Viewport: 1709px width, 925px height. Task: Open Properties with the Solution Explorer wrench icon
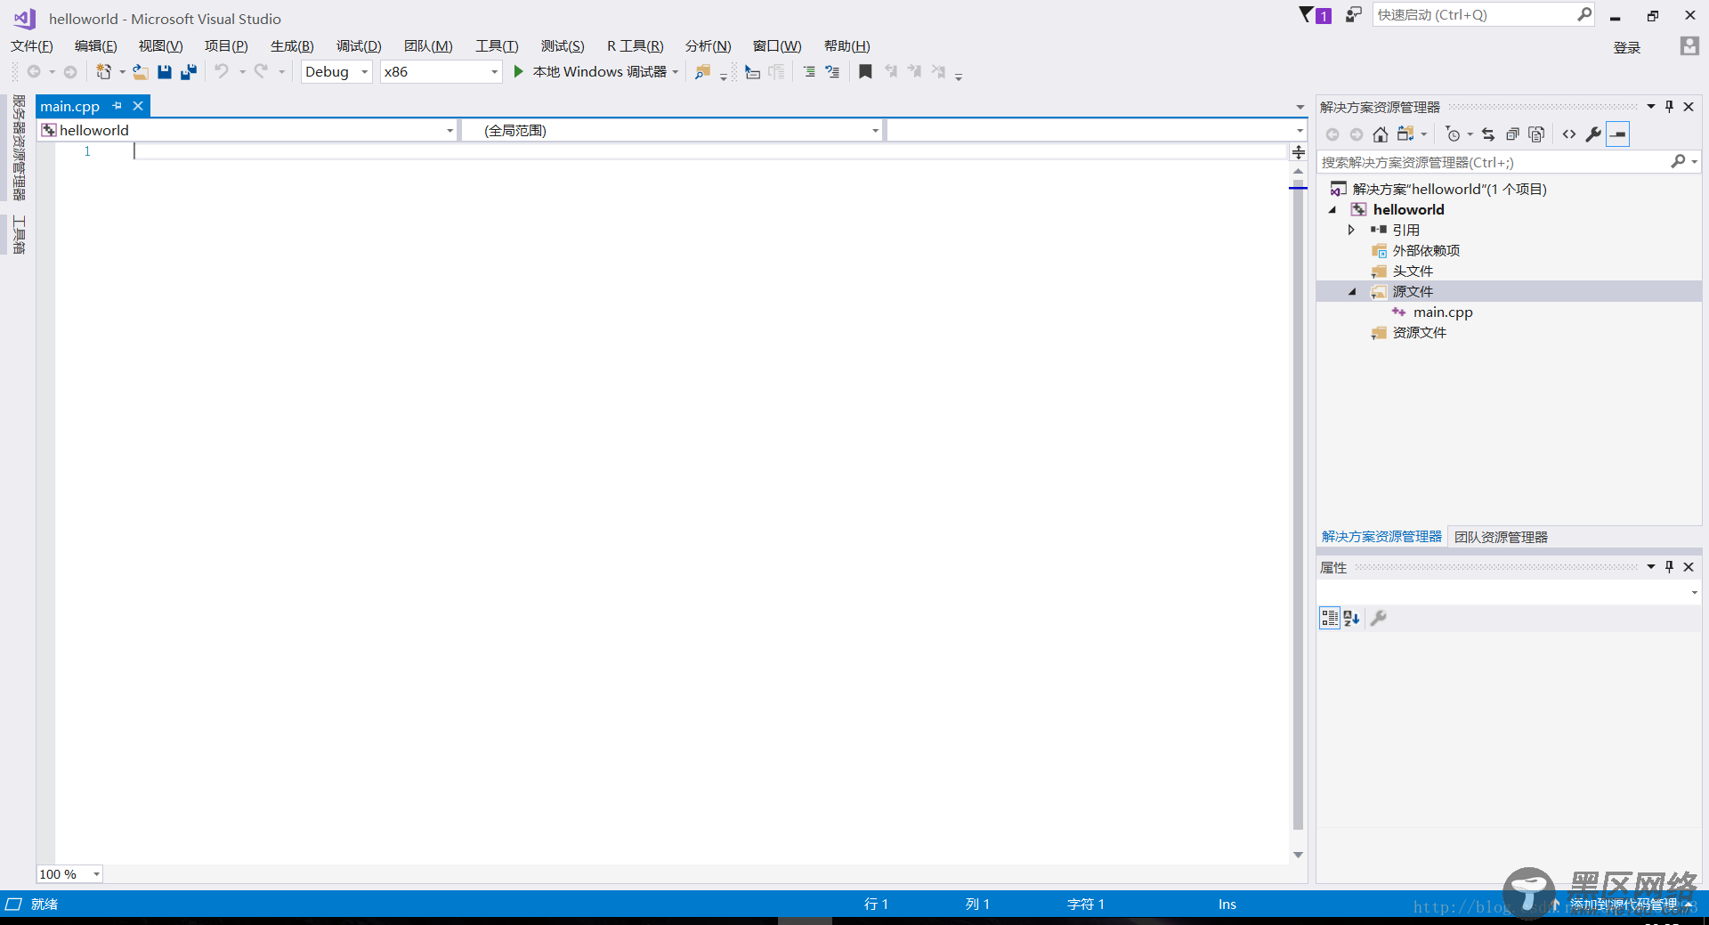(x=1593, y=134)
